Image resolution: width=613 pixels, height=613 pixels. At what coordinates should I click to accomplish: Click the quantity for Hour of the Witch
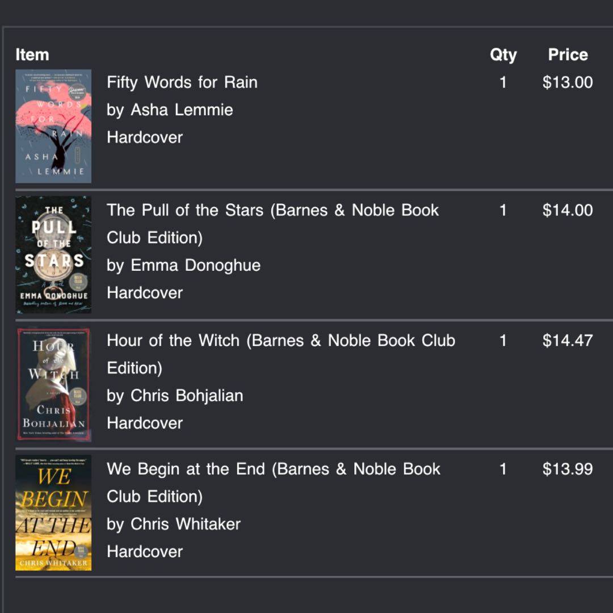503,341
